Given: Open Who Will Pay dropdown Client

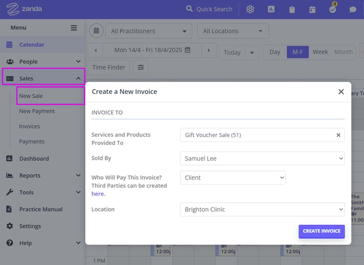Looking at the screenshot, I should tap(233, 178).
